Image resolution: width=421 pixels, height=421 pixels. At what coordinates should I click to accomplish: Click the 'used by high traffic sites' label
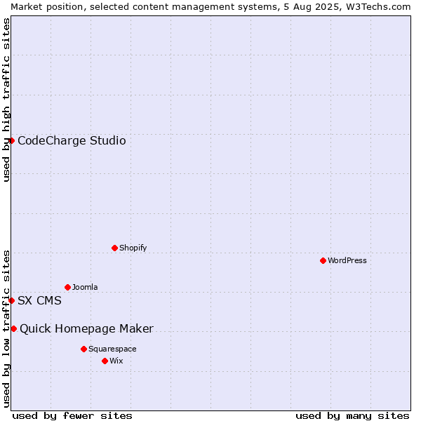(x=6, y=100)
